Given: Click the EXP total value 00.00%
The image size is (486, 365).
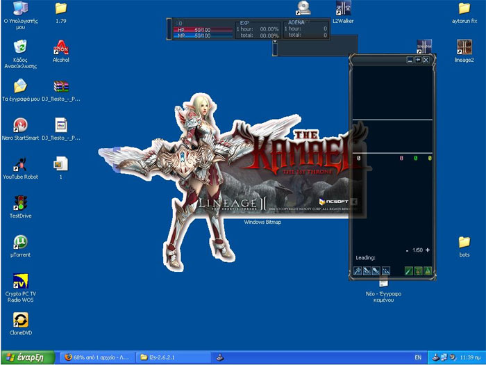Looking at the screenshot, I should 269,35.
